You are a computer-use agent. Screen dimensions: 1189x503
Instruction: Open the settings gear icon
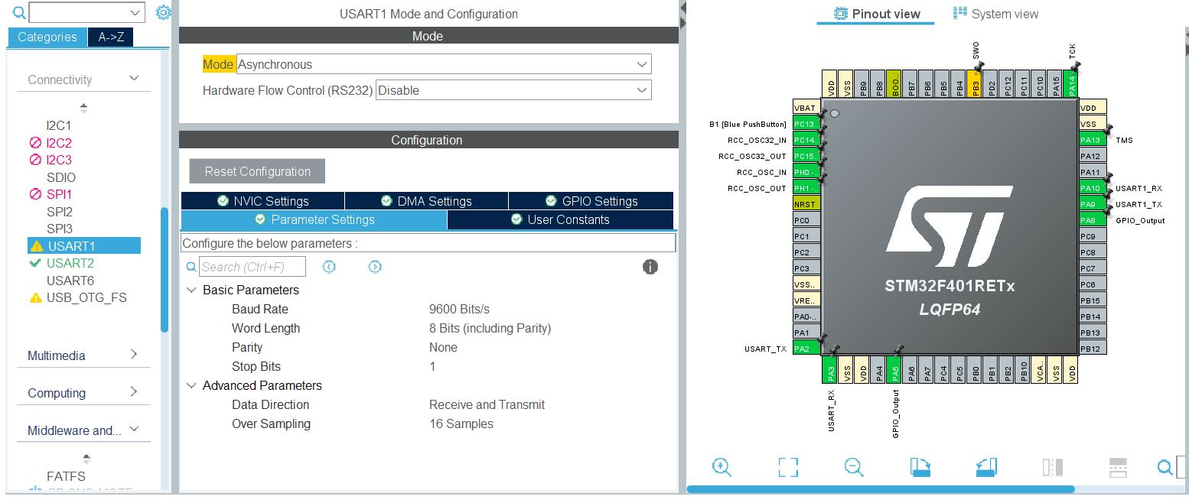click(x=163, y=12)
